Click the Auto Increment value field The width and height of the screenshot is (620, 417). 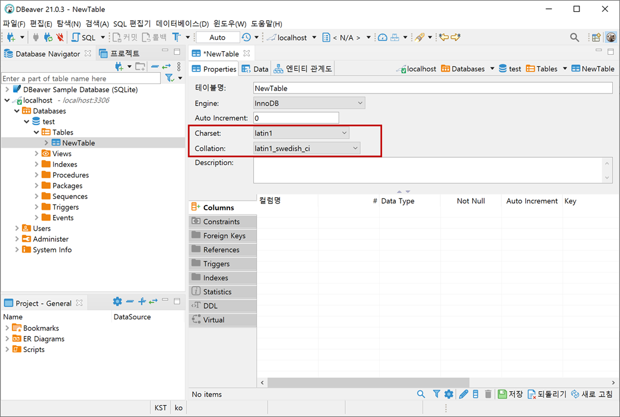click(x=296, y=118)
